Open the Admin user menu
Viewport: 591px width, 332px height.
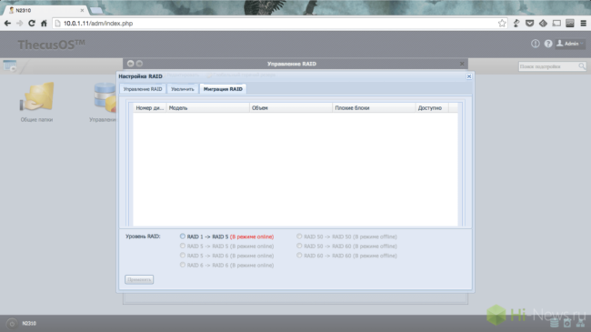click(x=570, y=44)
